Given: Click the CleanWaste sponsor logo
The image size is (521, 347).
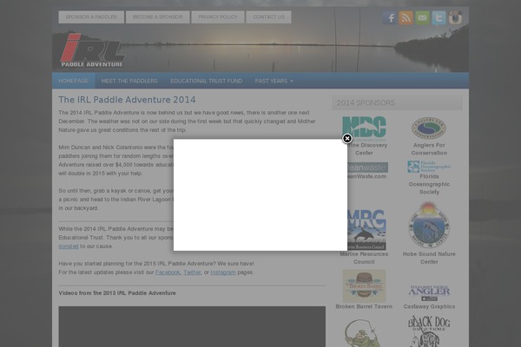Looking at the screenshot, I should (368, 167).
